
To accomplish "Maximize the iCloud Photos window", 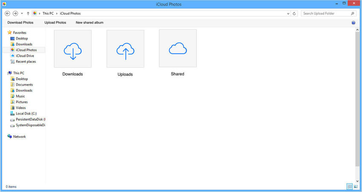I will pos(344,3).
